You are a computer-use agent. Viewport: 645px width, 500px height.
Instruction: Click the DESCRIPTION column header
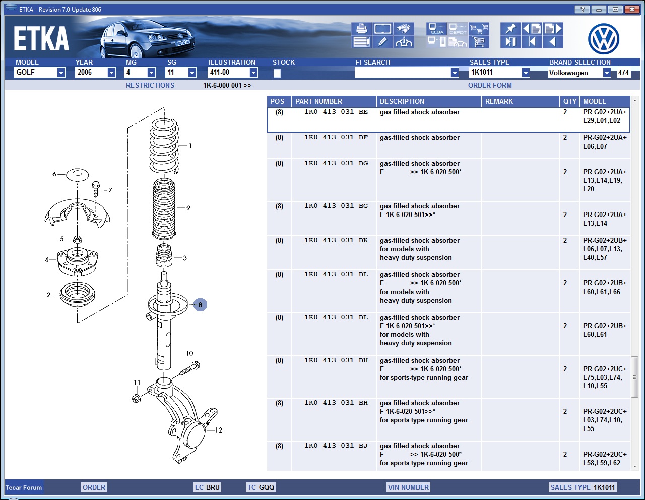[429, 101]
